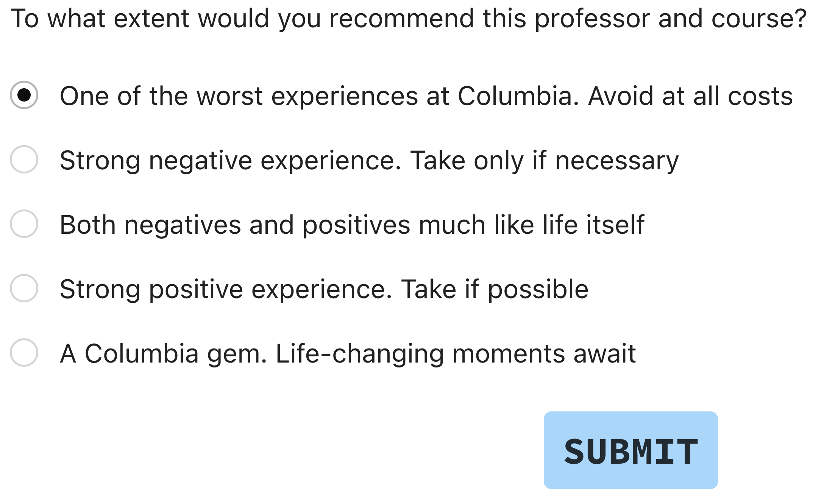Click the word 'professor' in the question
Viewport: 824px width, 494px height.
click(592, 19)
